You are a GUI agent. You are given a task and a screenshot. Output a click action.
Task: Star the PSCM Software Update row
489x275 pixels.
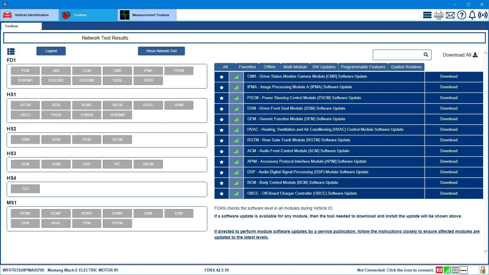click(222, 98)
